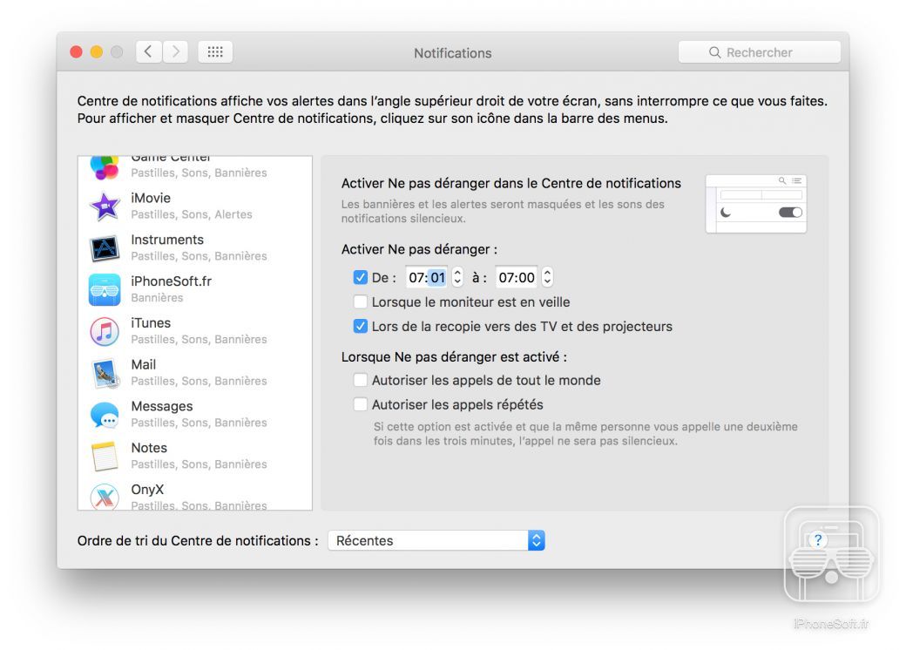906x650 pixels.
Task: Click the iPhoneSoft.fr glasses icon
Action: point(105,289)
